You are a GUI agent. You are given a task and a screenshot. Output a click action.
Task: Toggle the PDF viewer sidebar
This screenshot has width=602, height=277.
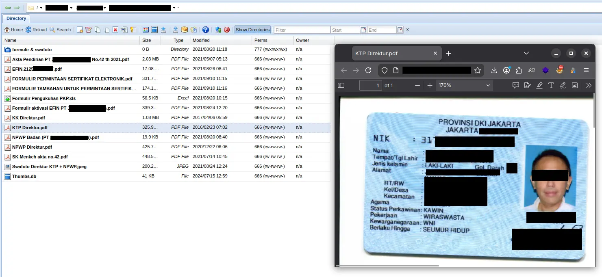(341, 85)
